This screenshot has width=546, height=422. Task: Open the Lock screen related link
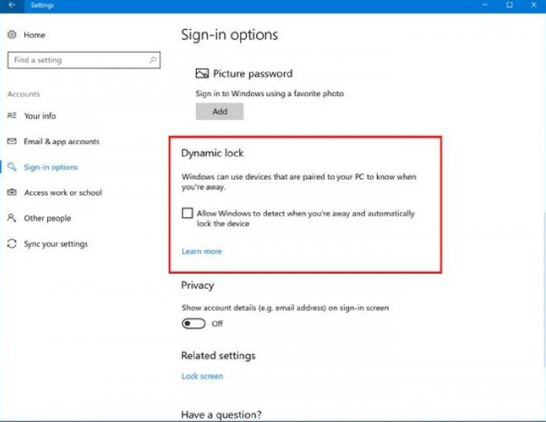pos(202,376)
